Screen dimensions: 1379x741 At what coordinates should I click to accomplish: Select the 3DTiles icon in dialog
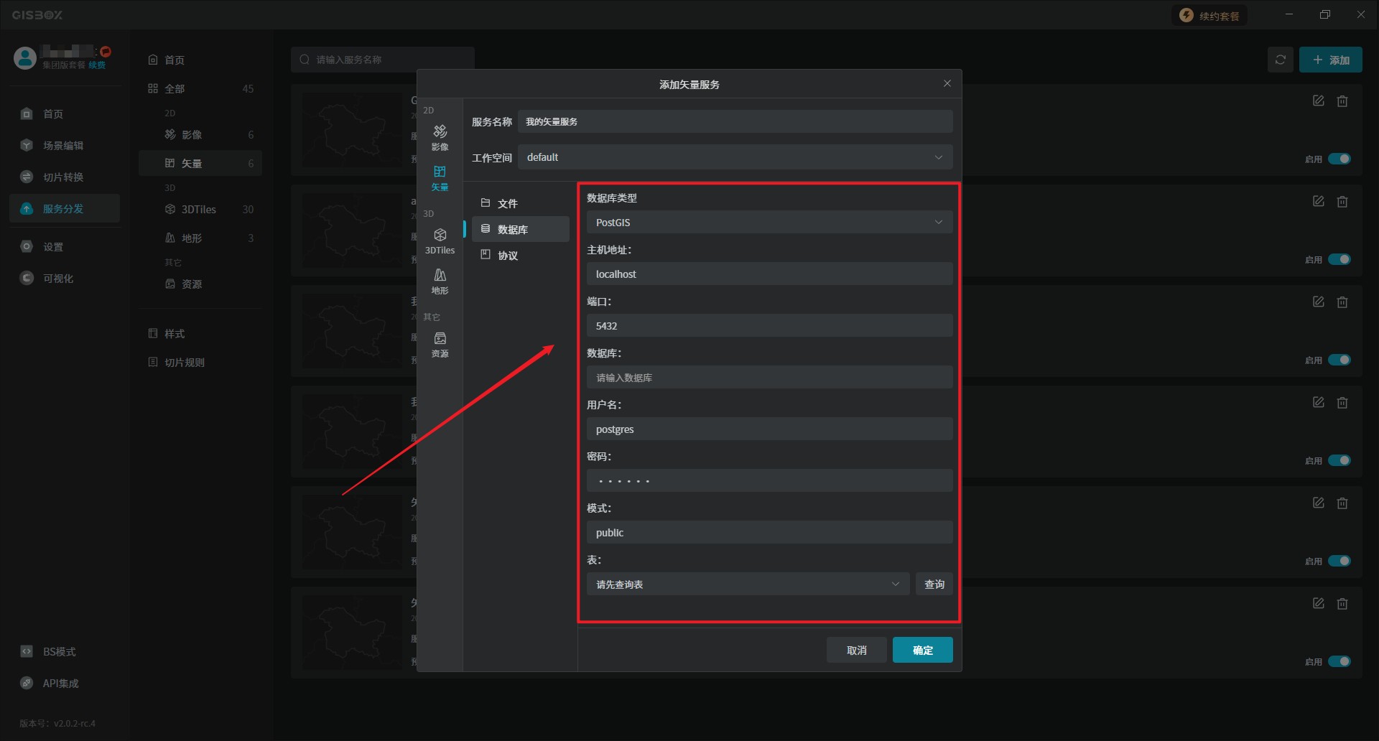440,241
